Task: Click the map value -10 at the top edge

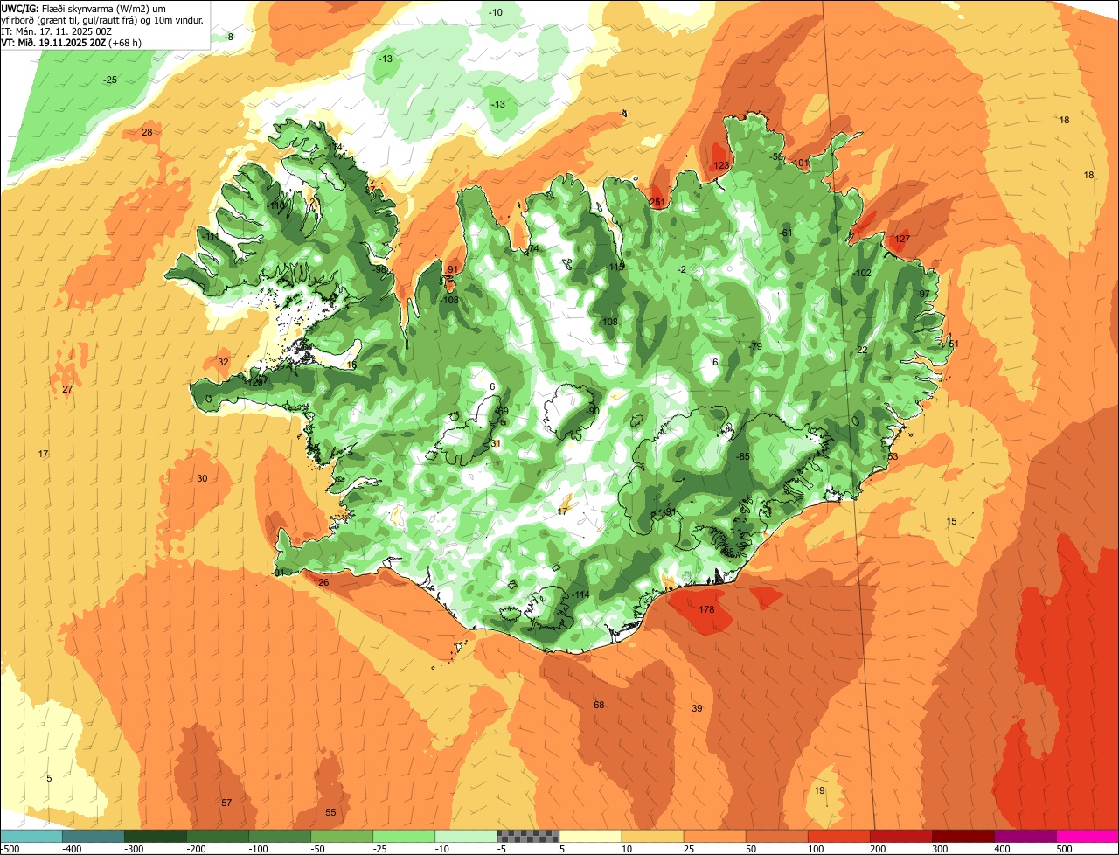Action: click(496, 12)
